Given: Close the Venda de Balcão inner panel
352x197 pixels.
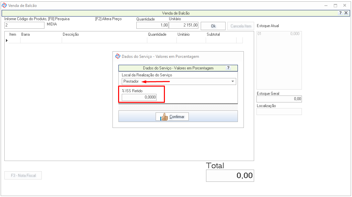Looking at the screenshot, I should click(346, 13).
